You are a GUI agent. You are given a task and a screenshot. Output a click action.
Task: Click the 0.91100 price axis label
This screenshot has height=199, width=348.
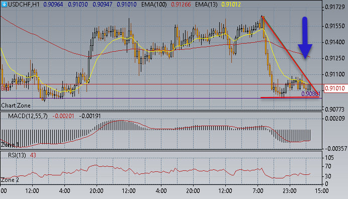[x=335, y=74]
